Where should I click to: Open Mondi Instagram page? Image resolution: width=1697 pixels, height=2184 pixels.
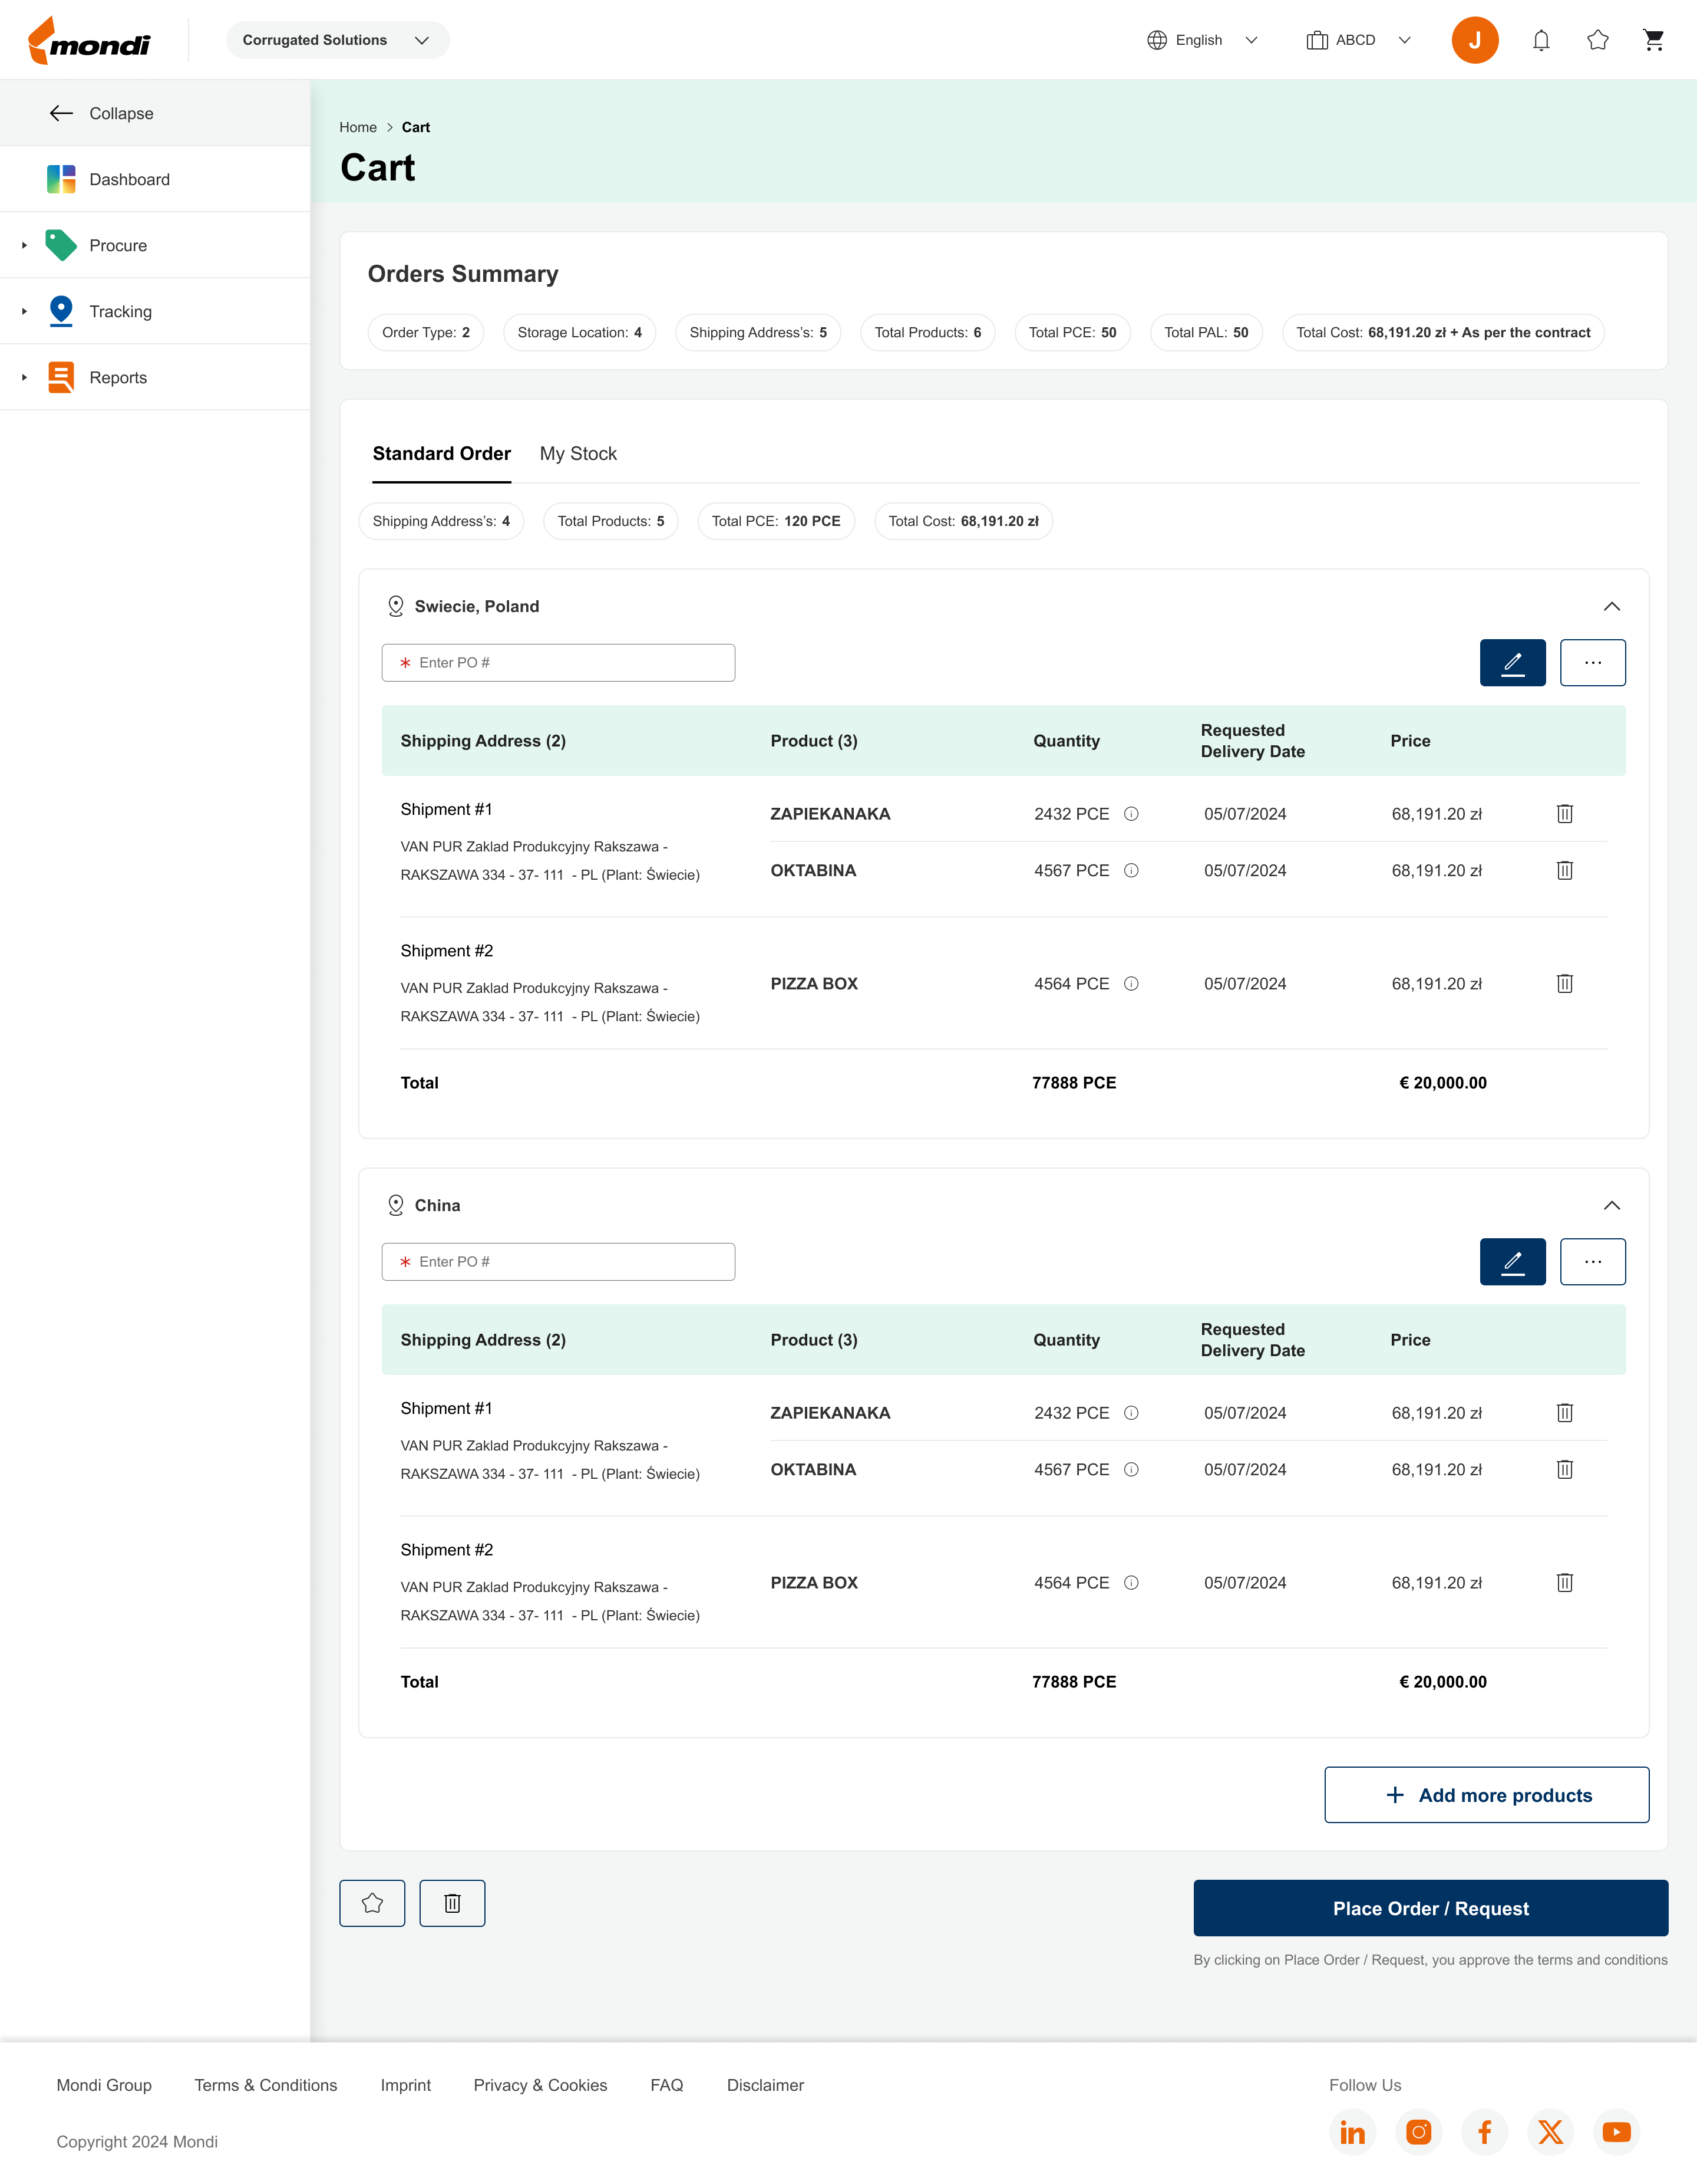1418,2132
